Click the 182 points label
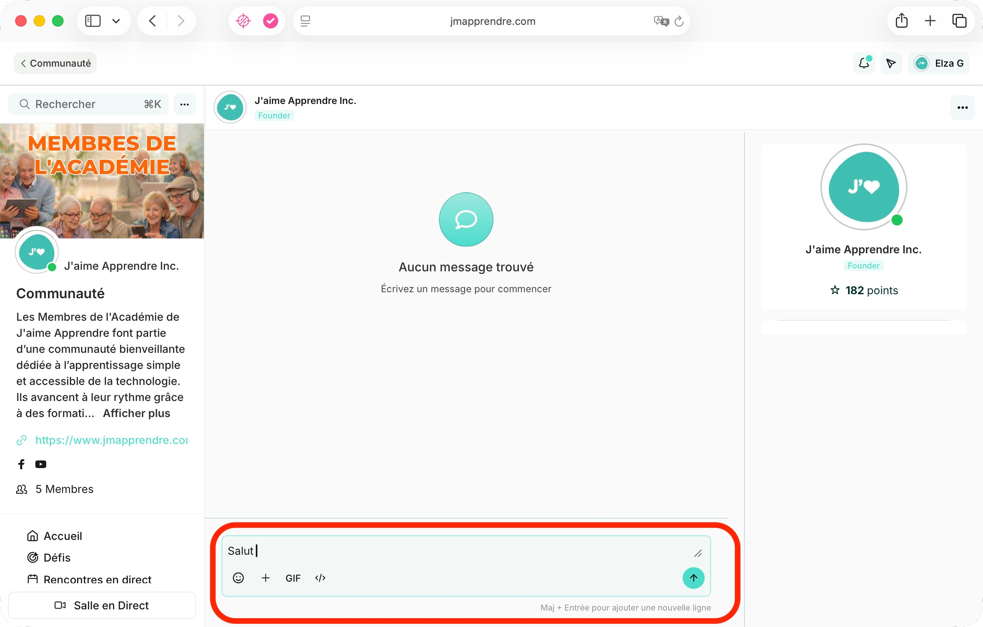Viewport: 983px width, 627px height. pos(864,290)
